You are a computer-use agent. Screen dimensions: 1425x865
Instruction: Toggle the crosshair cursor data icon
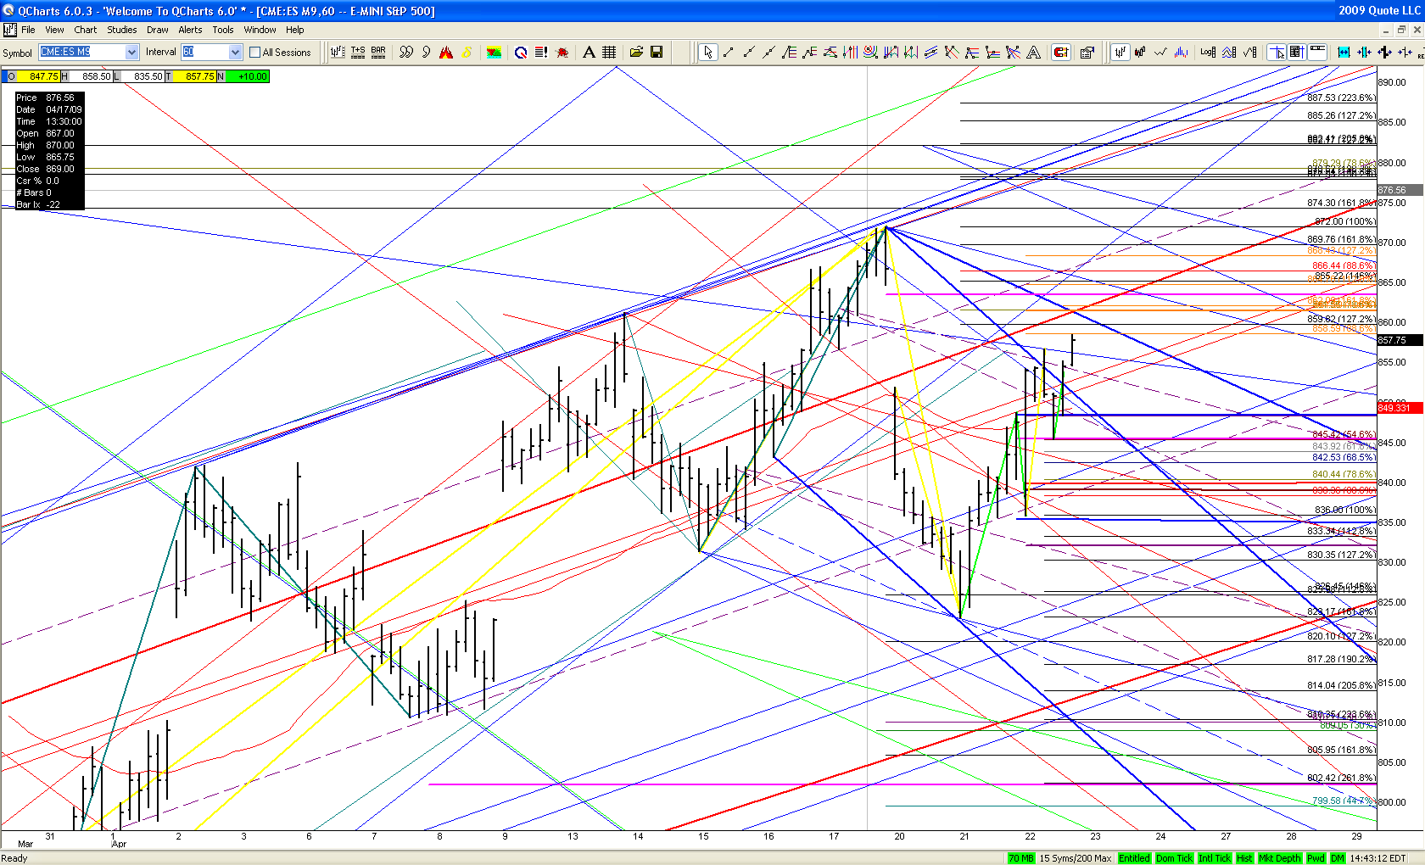tap(1276, 53)
